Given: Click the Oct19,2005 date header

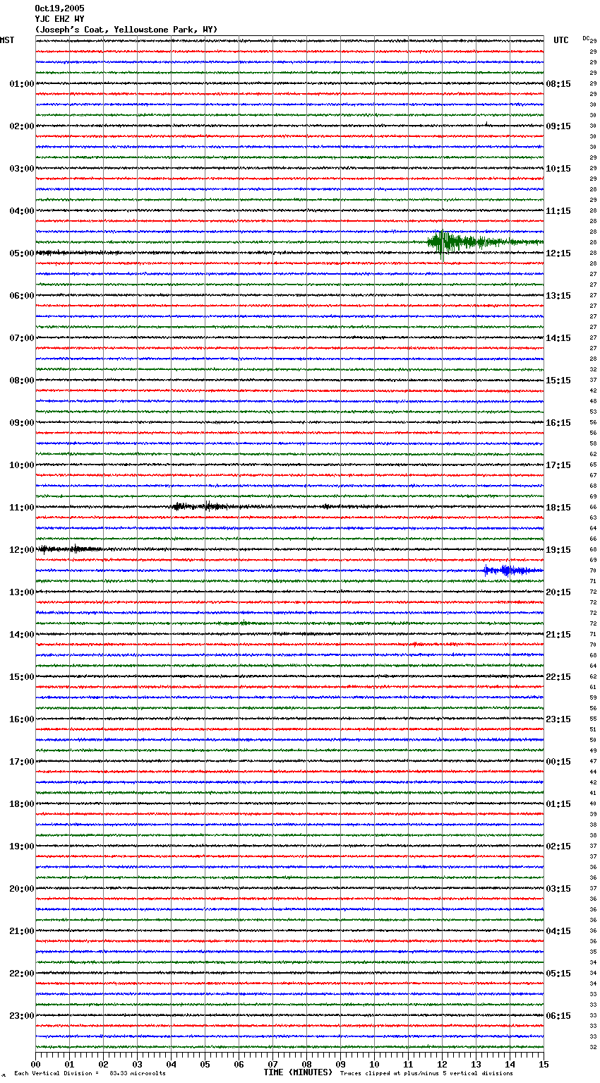Looking at the screenshot, I should point(59,8).
